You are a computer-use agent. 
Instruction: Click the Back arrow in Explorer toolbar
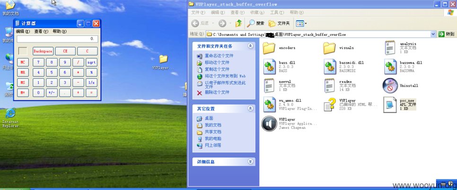tap(201, 23)
